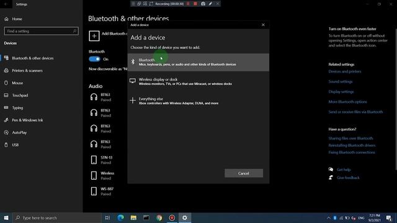
Task: Stop the screen recording
Action: pyautogui.click(x=195, y=4)
